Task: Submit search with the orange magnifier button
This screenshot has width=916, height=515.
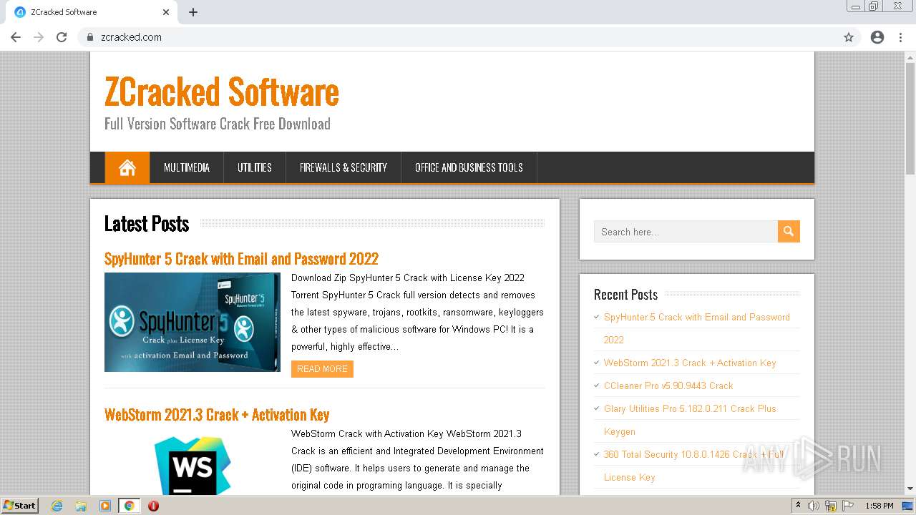Action: [x=789, y=231]
